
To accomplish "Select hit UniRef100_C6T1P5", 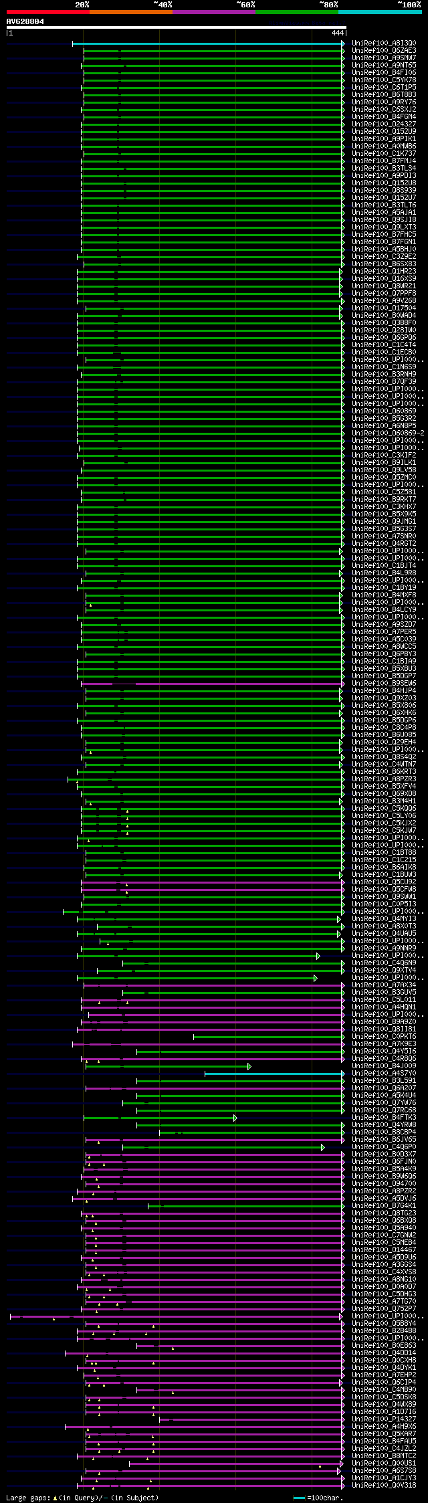I will coord(384,88).
